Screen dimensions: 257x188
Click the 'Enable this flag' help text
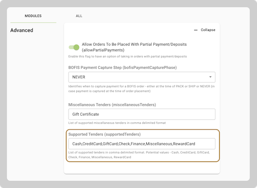[x=128, y=56]
